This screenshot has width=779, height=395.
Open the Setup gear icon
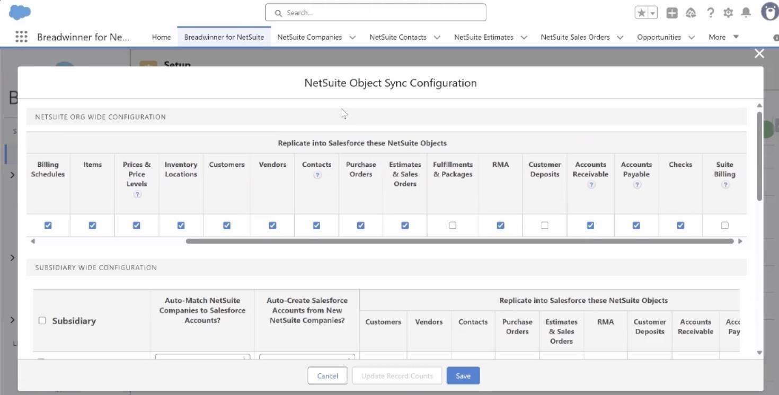(728, 12)
